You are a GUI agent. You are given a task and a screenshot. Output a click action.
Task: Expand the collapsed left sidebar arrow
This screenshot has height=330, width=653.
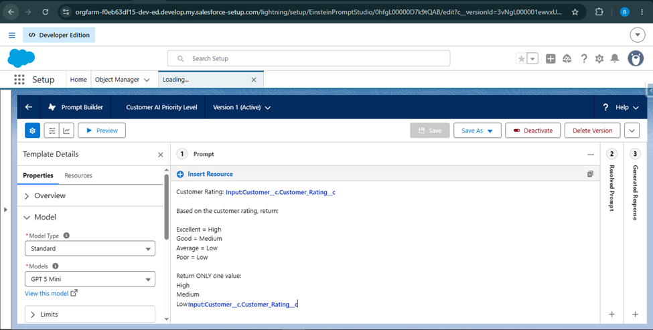pos(5,210)
